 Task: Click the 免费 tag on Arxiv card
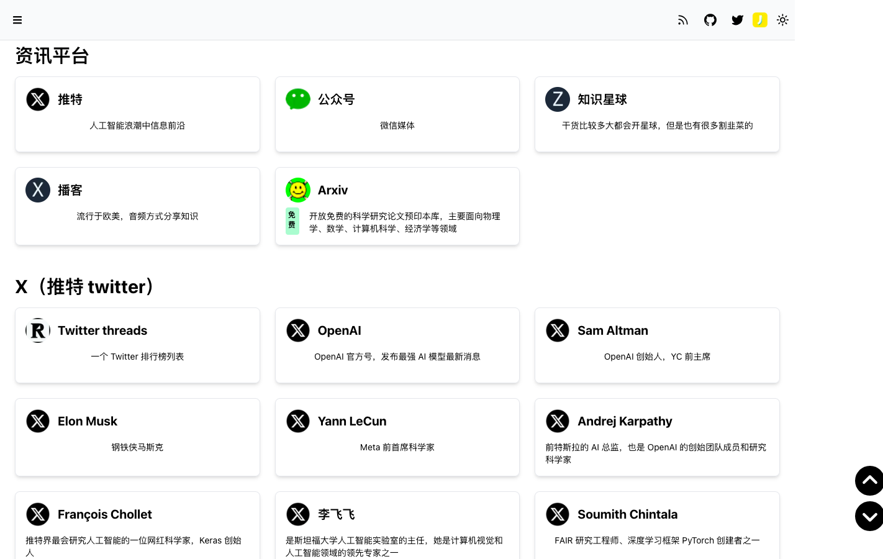click(x=292, y=221)
